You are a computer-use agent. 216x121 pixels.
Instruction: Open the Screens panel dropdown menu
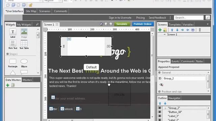click(x=208, y=24)
